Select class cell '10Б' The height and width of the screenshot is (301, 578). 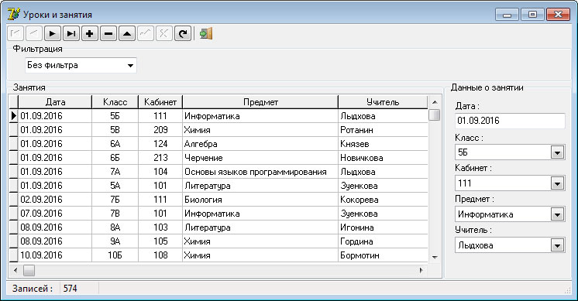(115, 255)
